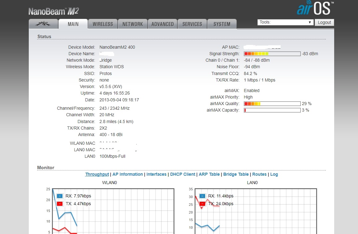The image size is (358, 234).
Task: Click the airOS logo
Action: [x=315, y=7]
